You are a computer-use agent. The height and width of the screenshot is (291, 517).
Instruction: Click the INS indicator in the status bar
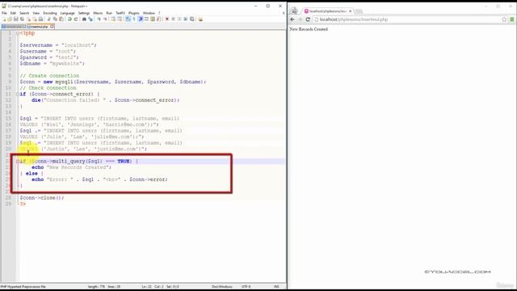click(x=276, y=287)
